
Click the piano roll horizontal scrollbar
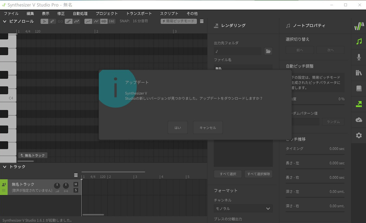click(26, 161)
